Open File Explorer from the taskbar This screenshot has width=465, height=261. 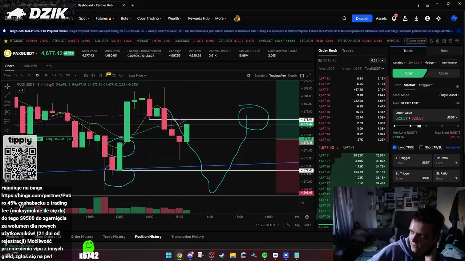pos(232,255)
